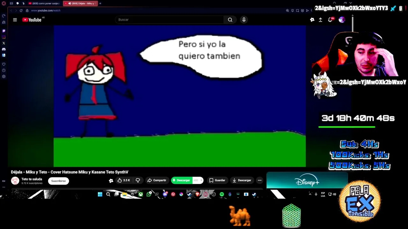
Task: Click the gray Descargar download button
Action: (x=242, y=180)
